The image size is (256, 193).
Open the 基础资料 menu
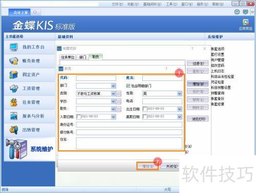click(152, 4)
